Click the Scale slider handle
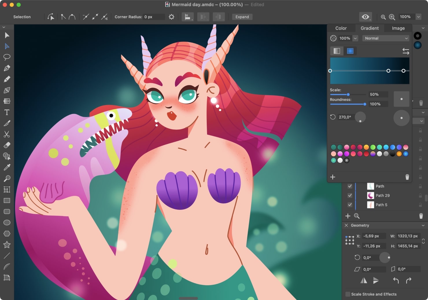This screenshot has height=300, width=428. tap(348, 94)
